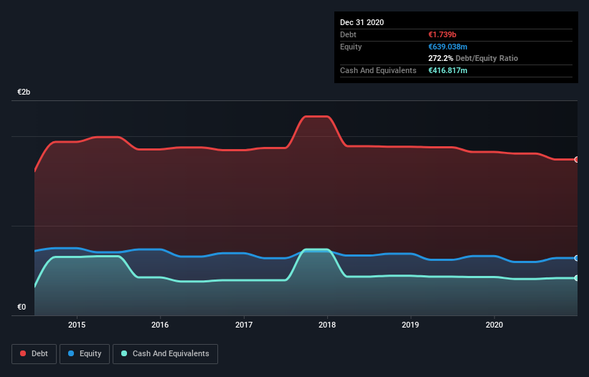
Task: Click the teal Cash endpoint marker on chart
Action: [577, 278]
